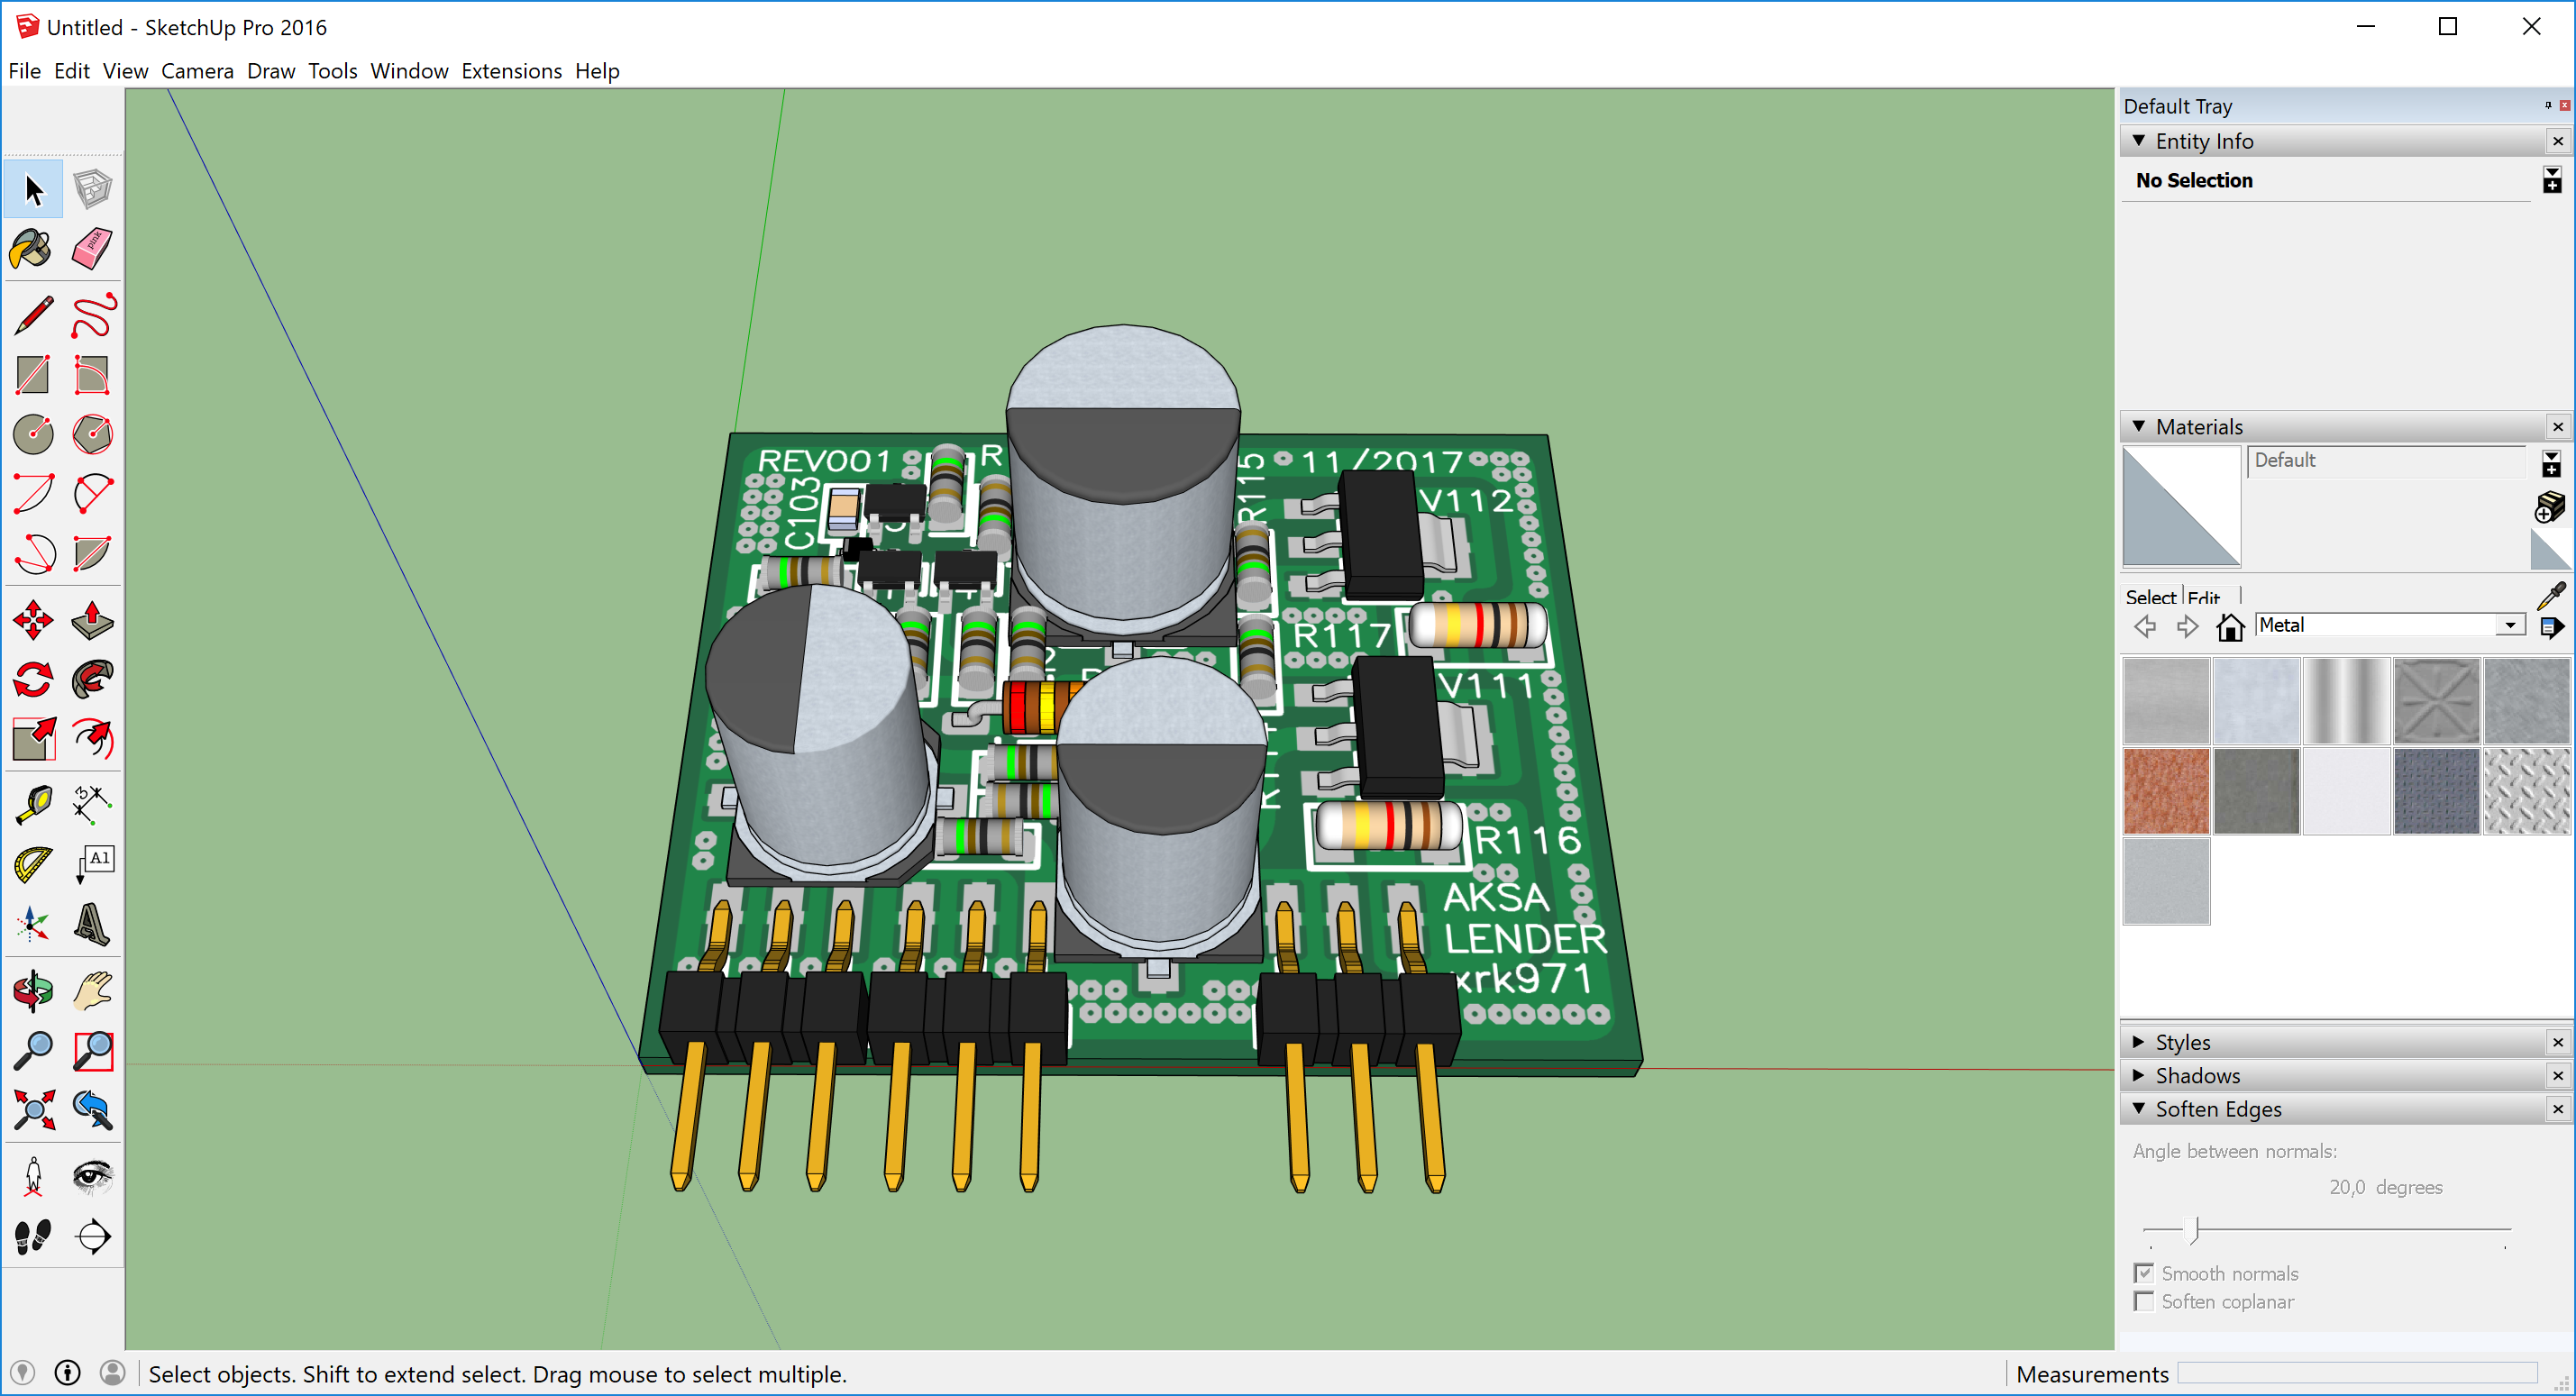Click the current material preview thumbnail
The image size is (2576, 1396).
point(2181,506)
